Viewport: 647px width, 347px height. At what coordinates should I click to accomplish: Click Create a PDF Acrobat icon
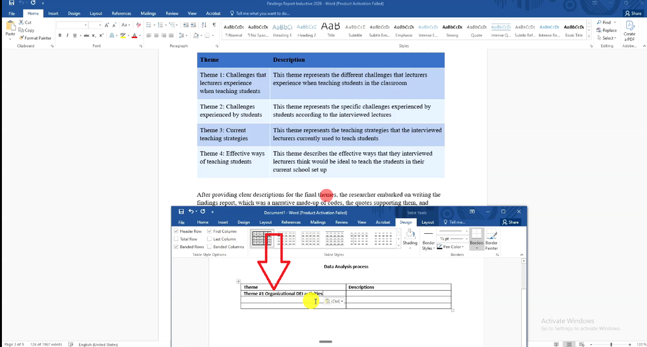click(629, 31)
